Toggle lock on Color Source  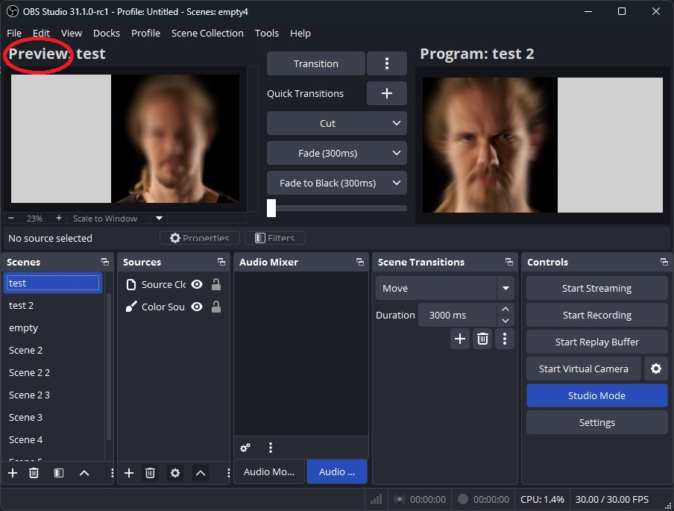[x=216, y=307]
